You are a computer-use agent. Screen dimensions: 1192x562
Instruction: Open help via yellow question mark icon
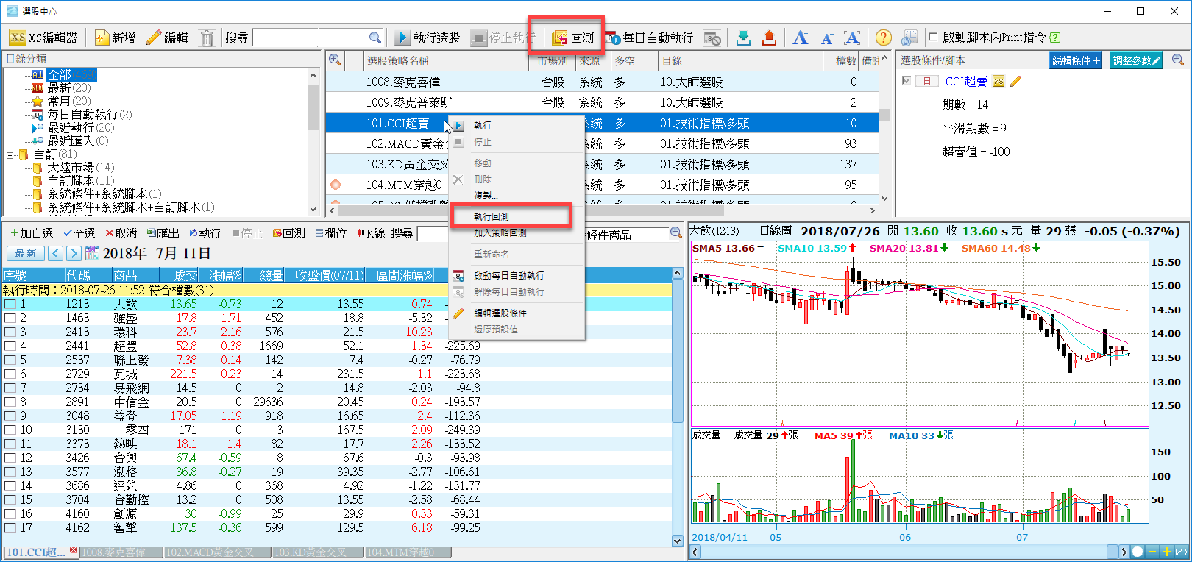(x=883, y=38)
